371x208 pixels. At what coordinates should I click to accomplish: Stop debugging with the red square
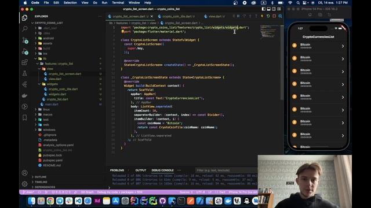tap(274, 16)
